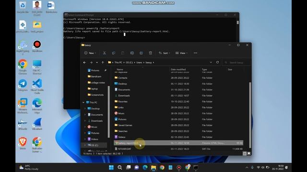
Task: Show hidden system tray icons
Action: click(247, 168)
